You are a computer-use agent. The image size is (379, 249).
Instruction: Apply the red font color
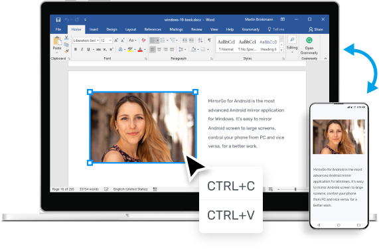pos(140,50)
